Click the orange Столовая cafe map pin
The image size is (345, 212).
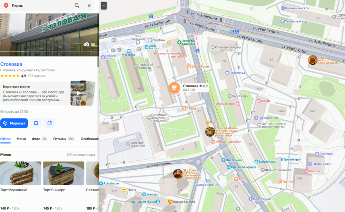click(x=174, y=88)
